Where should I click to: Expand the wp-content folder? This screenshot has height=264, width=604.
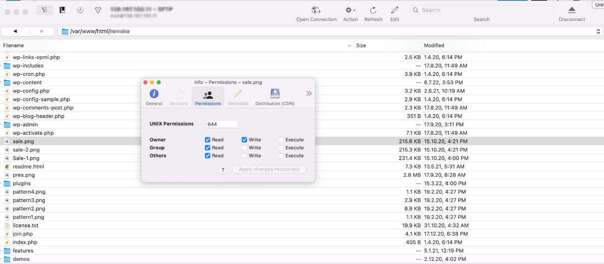(2, 82)
